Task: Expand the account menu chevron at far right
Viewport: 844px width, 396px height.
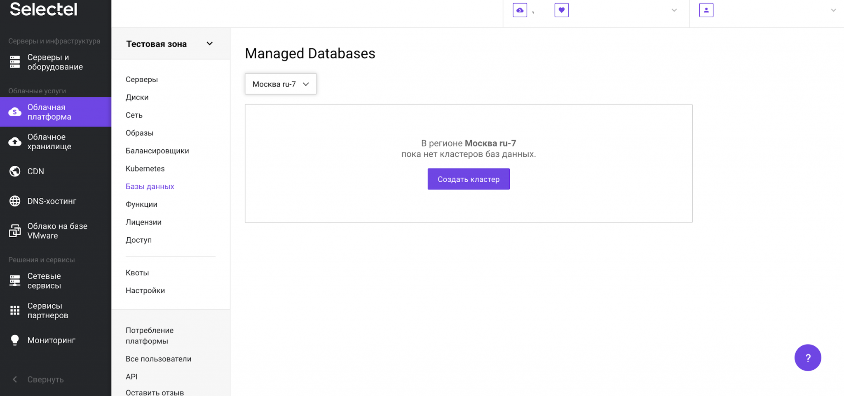Action: (833, 10)
